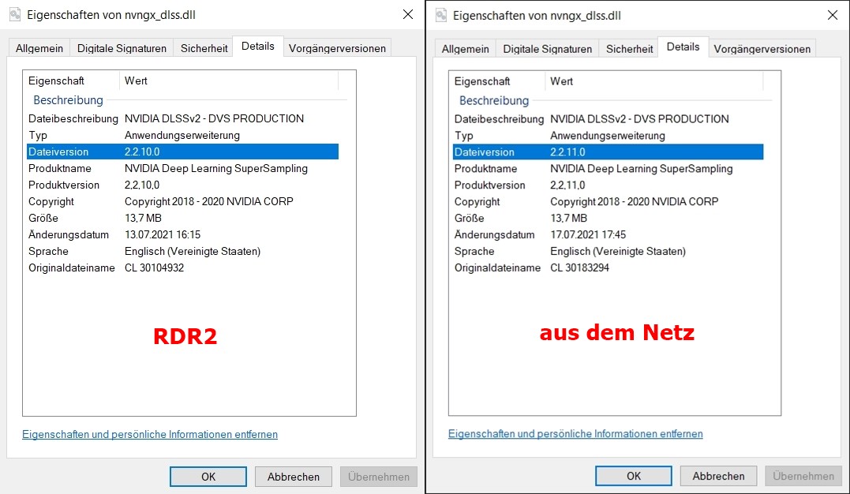Switch to Digitale Signaturen tab in left window
Image resolution: width=850 pixels, height=494 pixels.
point(122,48)
